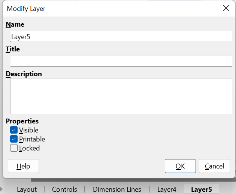Confirm changes with the OK button
The width and height of the screenshot is (236, 194).
click(180, 166)
